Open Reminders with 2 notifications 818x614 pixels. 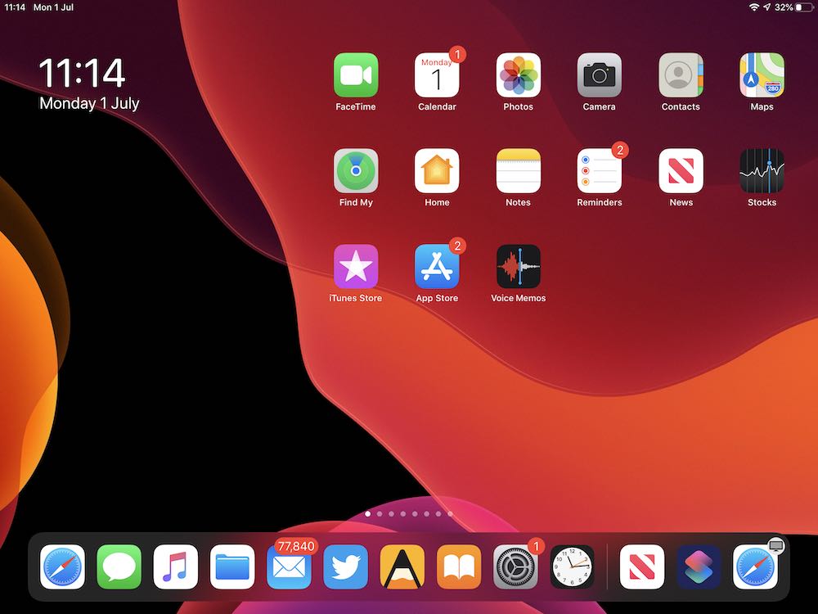pyautogui.click(x=600, y=171)
